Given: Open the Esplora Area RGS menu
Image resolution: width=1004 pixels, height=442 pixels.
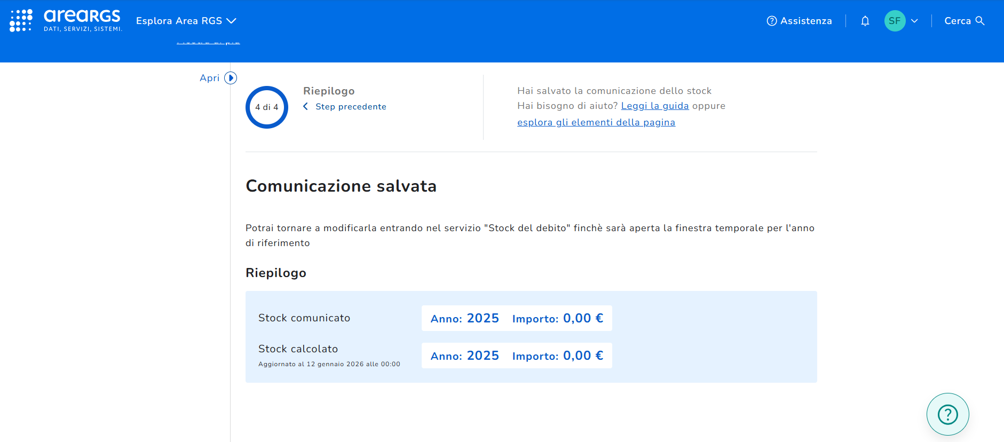Looking at the screenshot, I should [179, 21].
